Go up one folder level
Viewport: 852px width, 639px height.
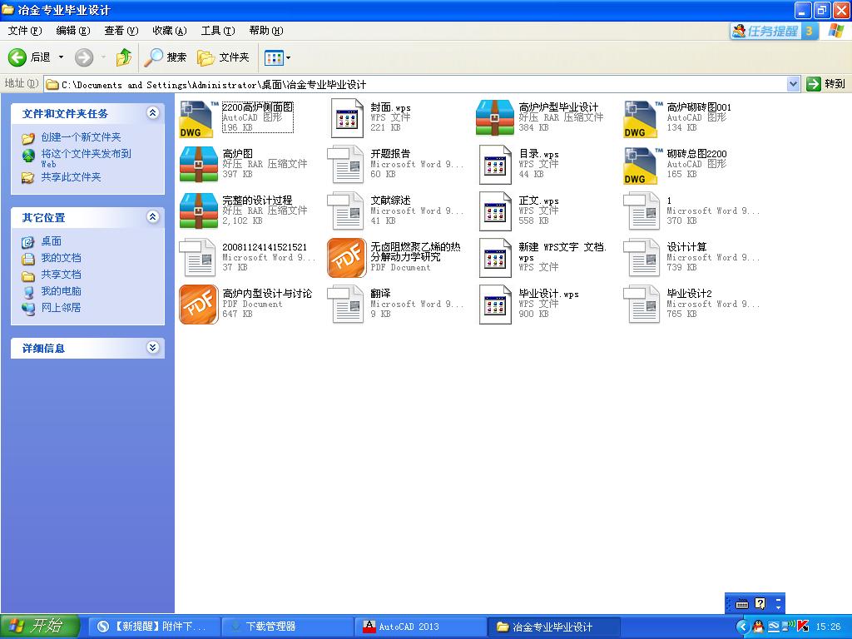click(x=124, y=57)
